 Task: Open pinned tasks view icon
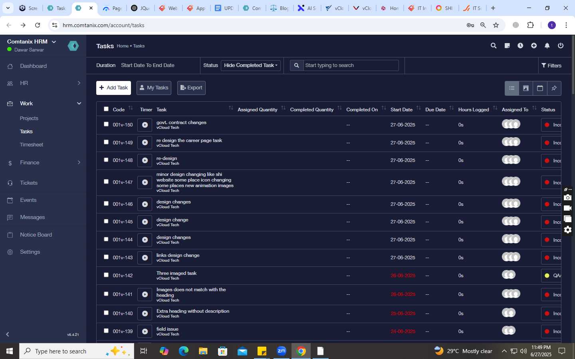tap(554, 88)
